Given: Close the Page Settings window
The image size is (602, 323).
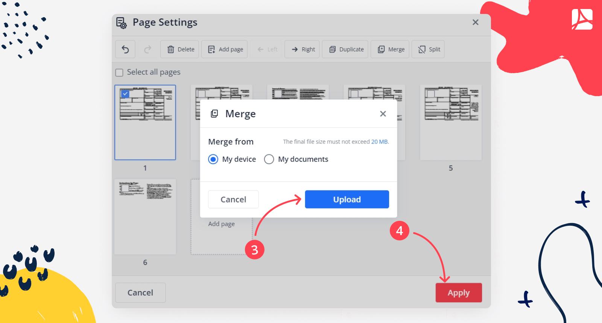Looking at the screenshot, I should 476,22.
